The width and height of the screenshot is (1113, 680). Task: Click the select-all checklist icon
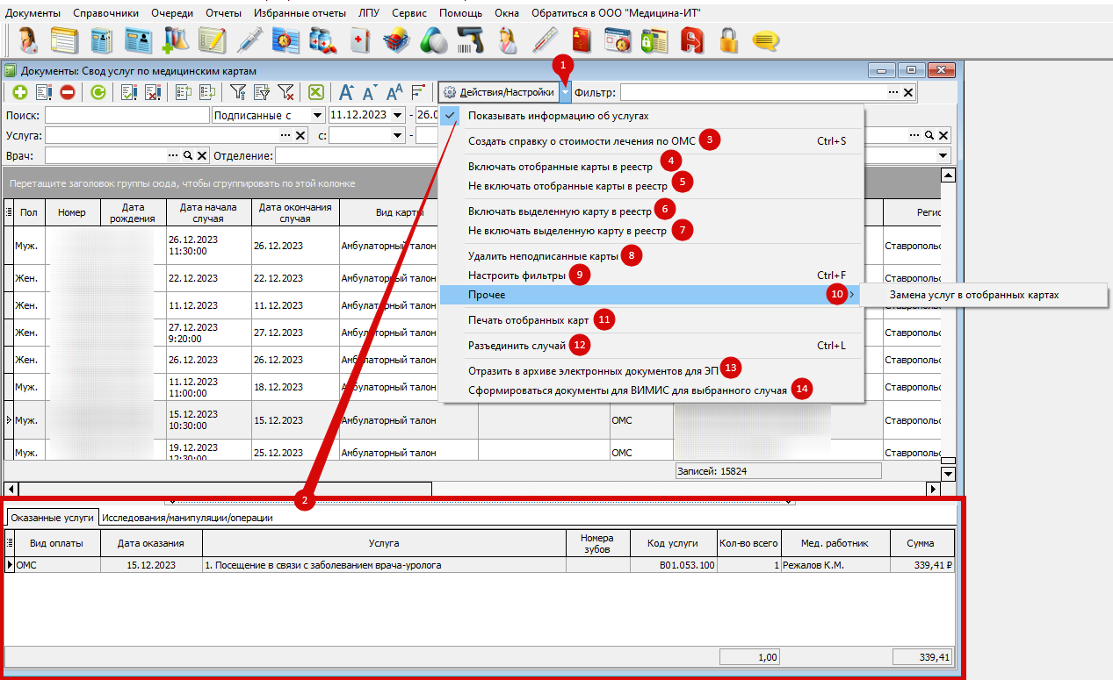[128, 92]
